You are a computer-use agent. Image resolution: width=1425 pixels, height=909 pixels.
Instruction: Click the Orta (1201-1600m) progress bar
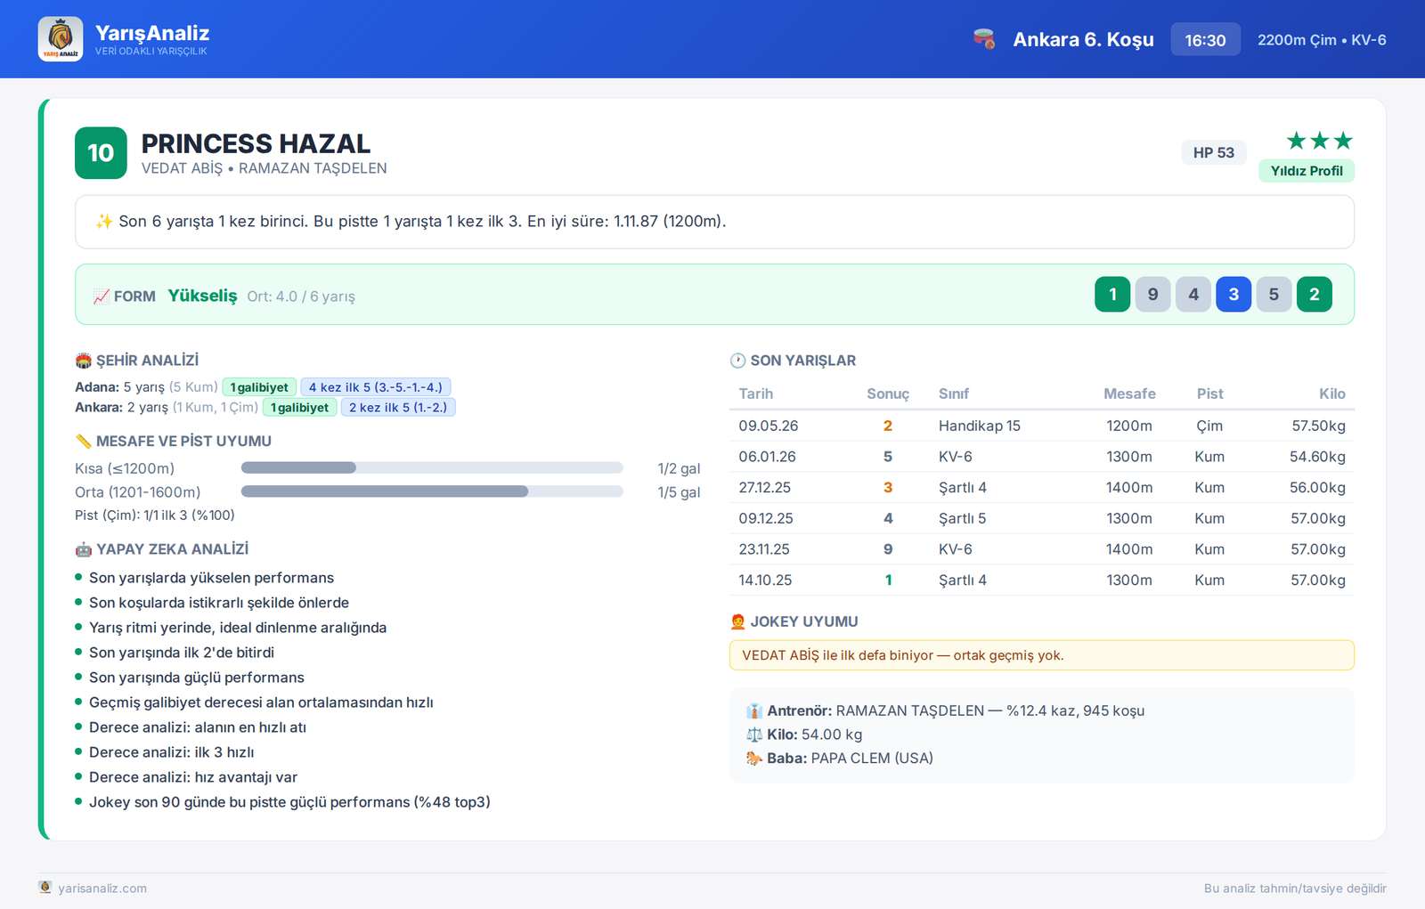[x=432, y=491]
